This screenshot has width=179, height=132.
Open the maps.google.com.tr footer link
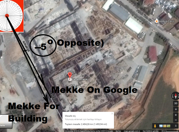click(132, 131)
